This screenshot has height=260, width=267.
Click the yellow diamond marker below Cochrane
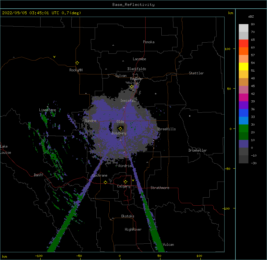(x=105, y=182)
